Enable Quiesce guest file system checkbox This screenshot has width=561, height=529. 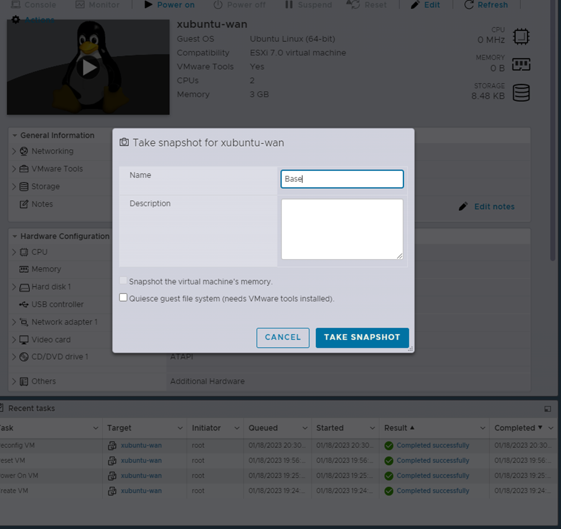click(x=123, y=298)
